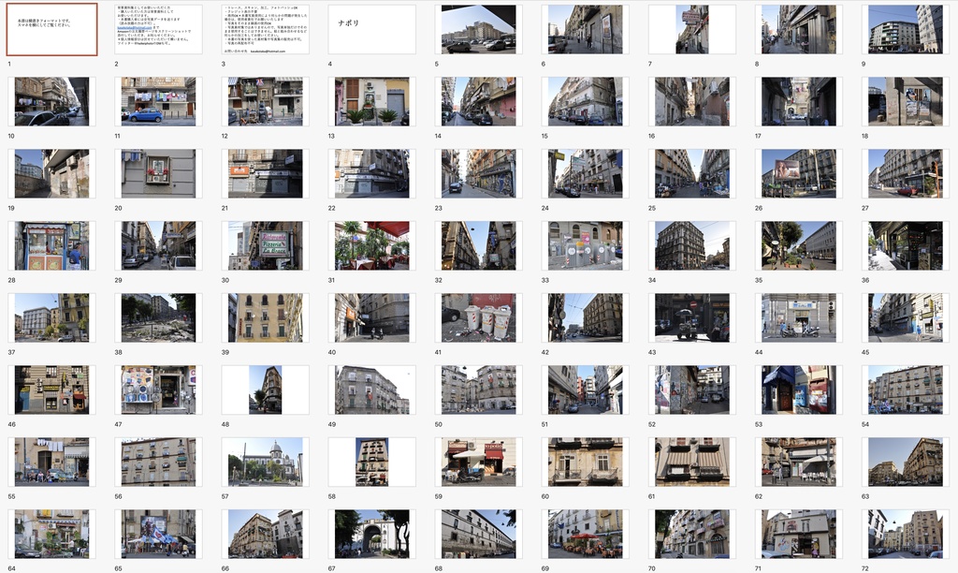Select page 20 wall shrine thumbnail
This screenshot has height=573, width=958.
pos(159,173)
